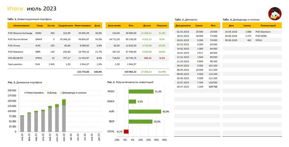Viewport: 289px width, 147px height.
Task: Select the SBER 30,0% green bar
Action: tap(141, 121)
